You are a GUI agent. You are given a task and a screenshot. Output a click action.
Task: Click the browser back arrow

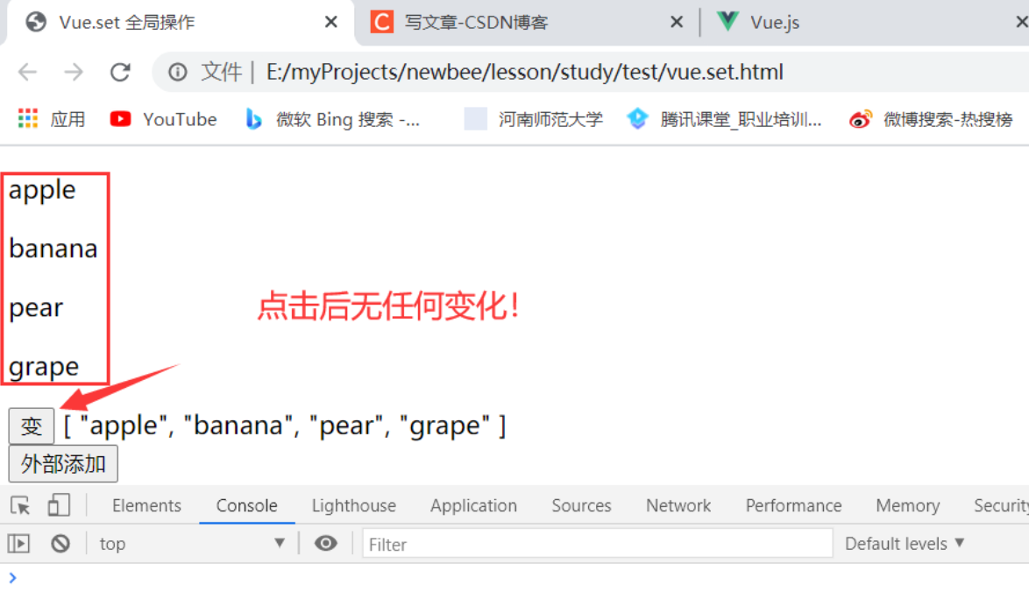(x=27, y=72)
